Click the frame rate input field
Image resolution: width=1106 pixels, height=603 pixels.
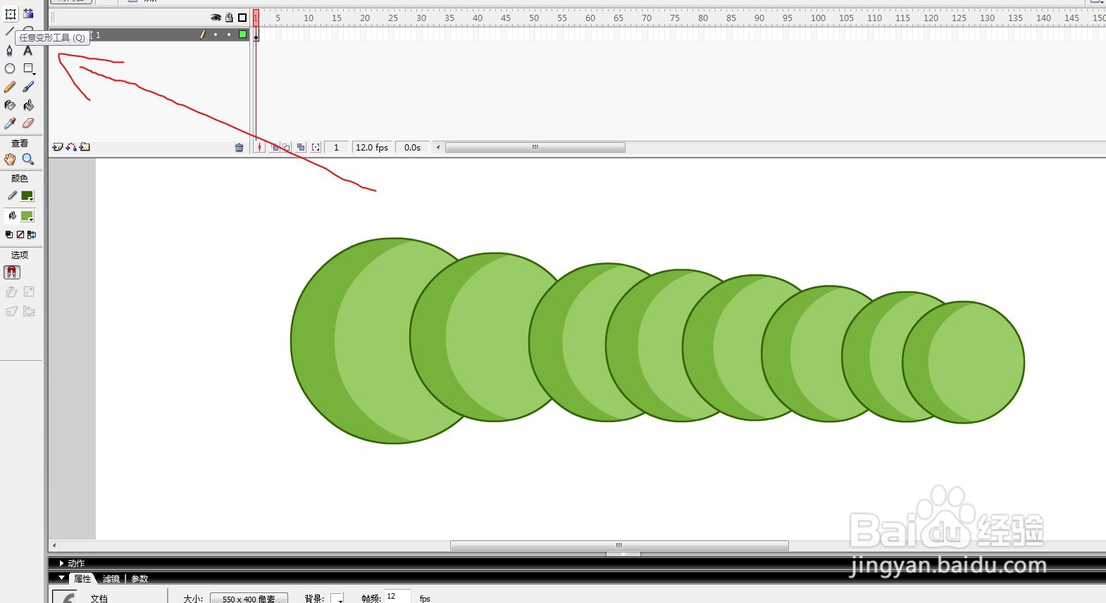[397, 597]
